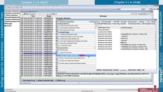163x92 pixels.
Task: Collapse the Scope Selection section toggle
Action: pyautogui.click(x=95, y=48)
